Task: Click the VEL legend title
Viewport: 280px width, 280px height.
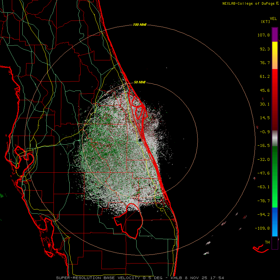Action: tap(273, 19)
